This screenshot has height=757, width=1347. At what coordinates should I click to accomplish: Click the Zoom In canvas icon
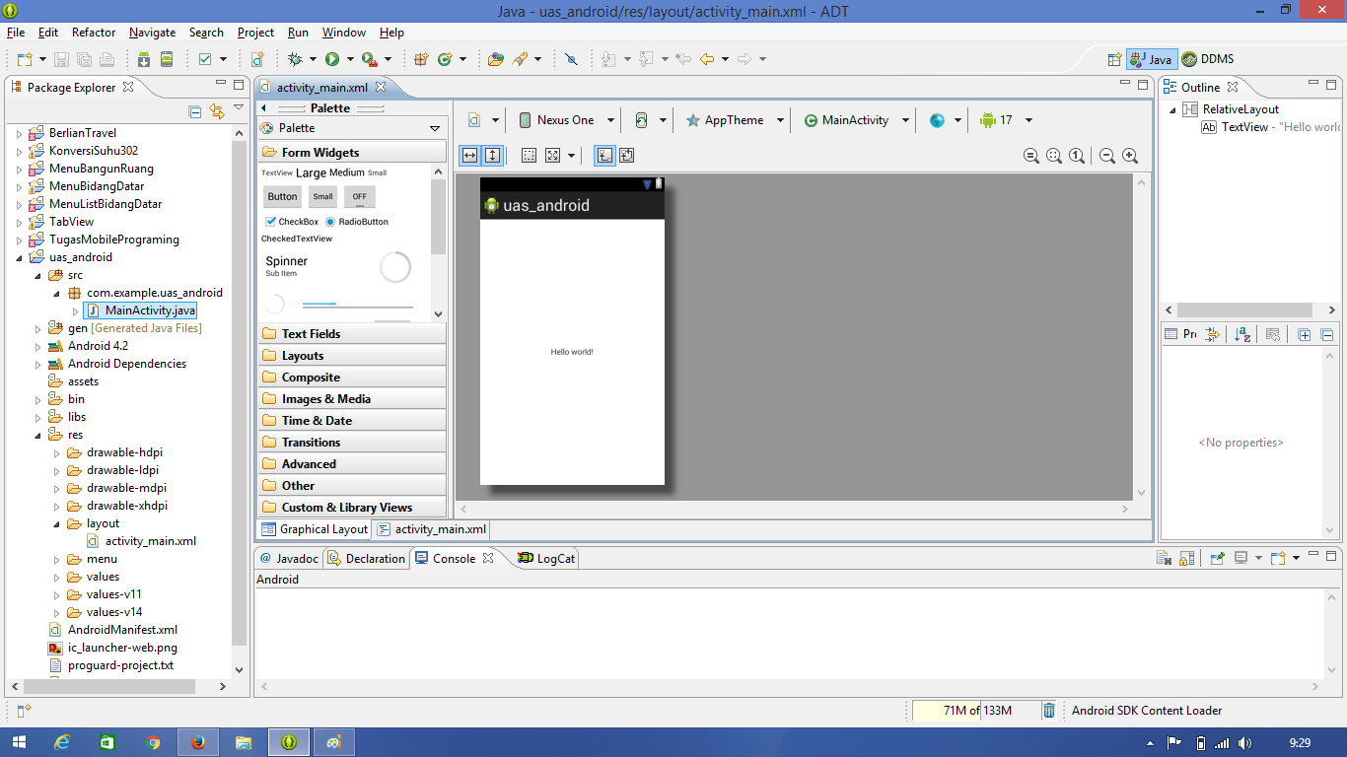[x=1130, y=155]
